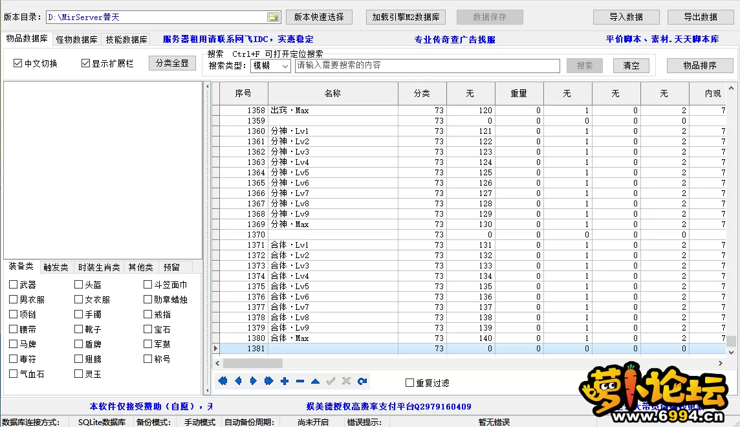Collapse the left panel splitter arrow
The height and width of the screenshot is (427, 740).
click(x=207, y=87)
